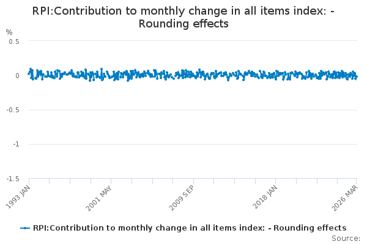Click the 0 y-axis tick label

[17, 76]
